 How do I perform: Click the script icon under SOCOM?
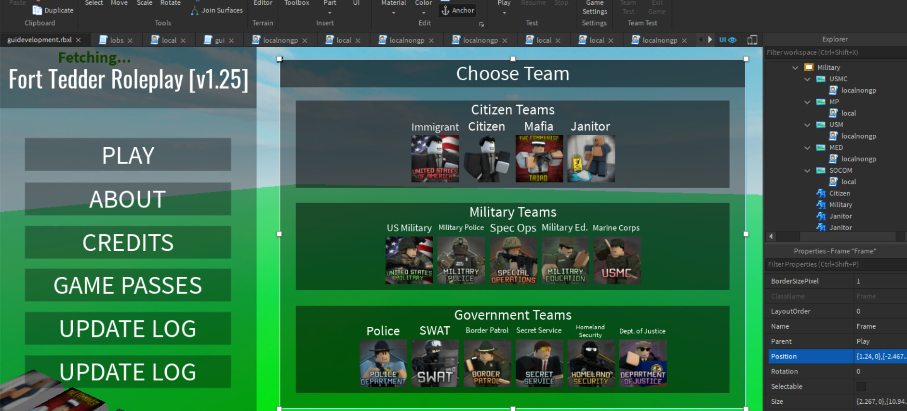click(833, 181)
